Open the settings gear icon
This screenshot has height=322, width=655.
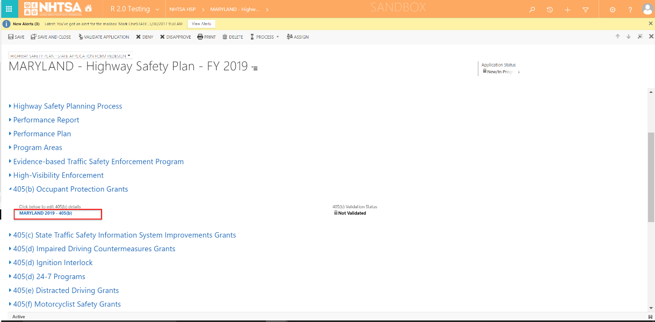613,10
